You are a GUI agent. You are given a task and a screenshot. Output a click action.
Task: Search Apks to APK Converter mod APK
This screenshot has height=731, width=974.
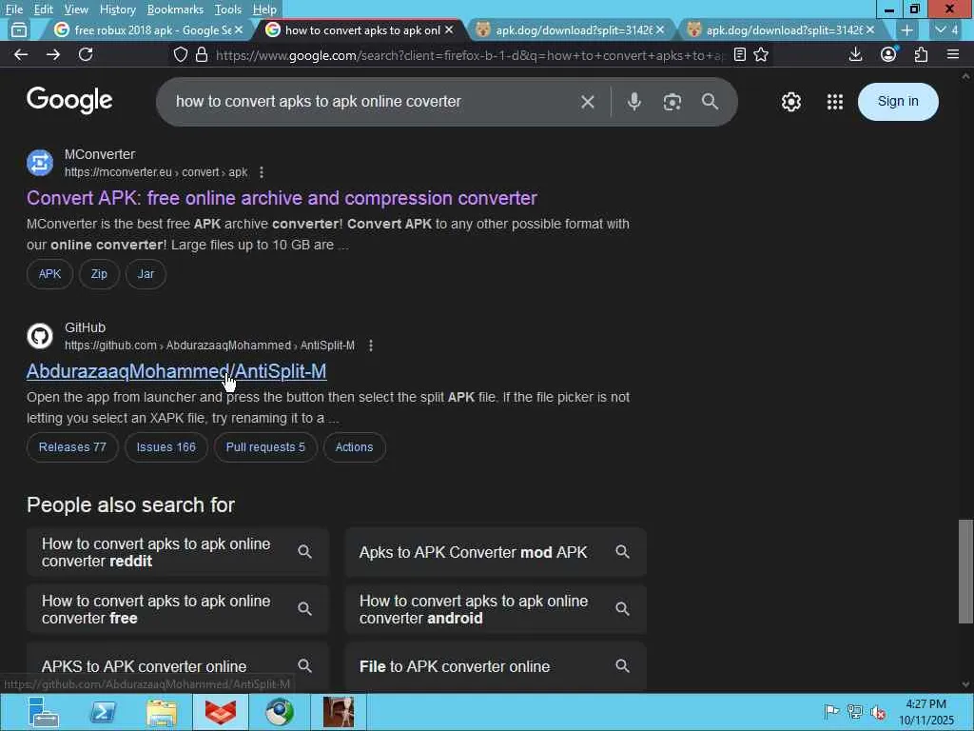[x=496, y=552]
